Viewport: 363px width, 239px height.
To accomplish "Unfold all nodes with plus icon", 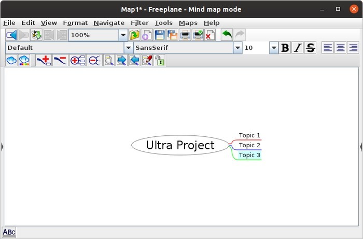I will [x=78, y=61].
